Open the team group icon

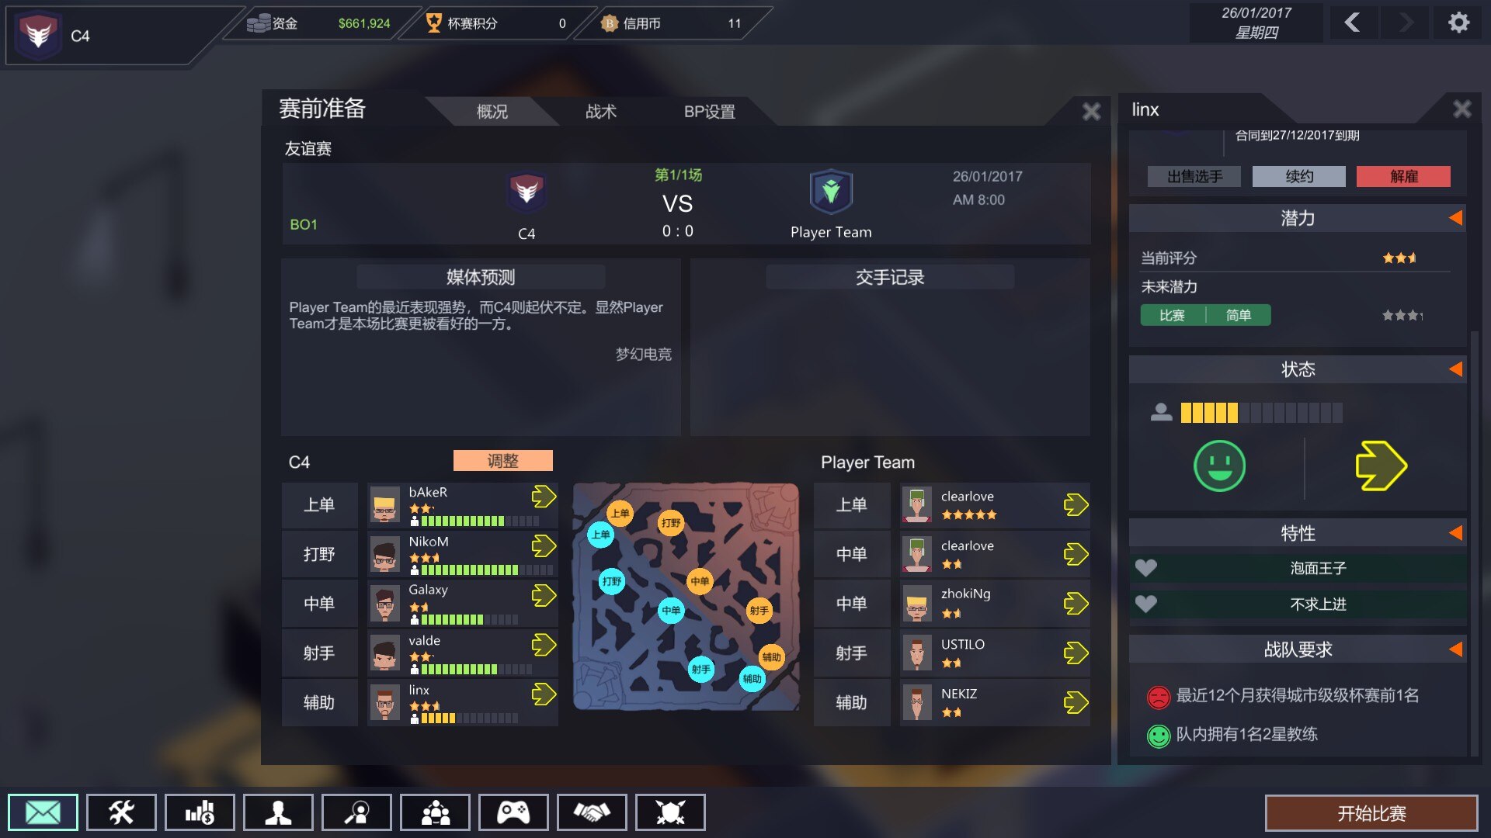click(x=435, y=812)
